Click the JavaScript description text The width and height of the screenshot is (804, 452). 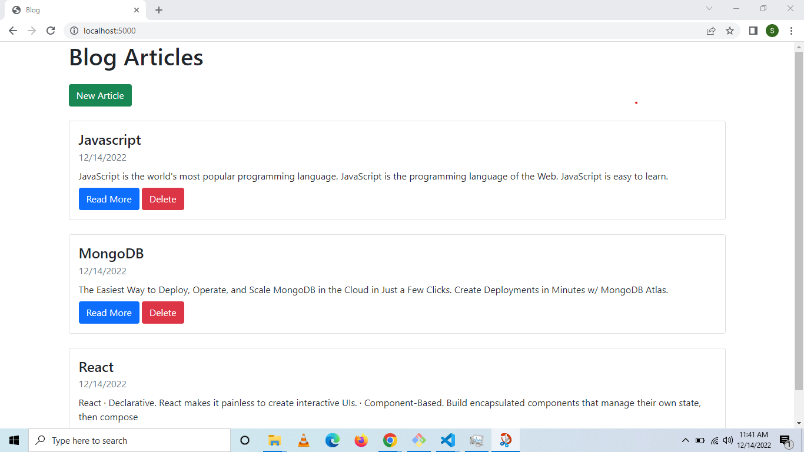tap(373, 177)
